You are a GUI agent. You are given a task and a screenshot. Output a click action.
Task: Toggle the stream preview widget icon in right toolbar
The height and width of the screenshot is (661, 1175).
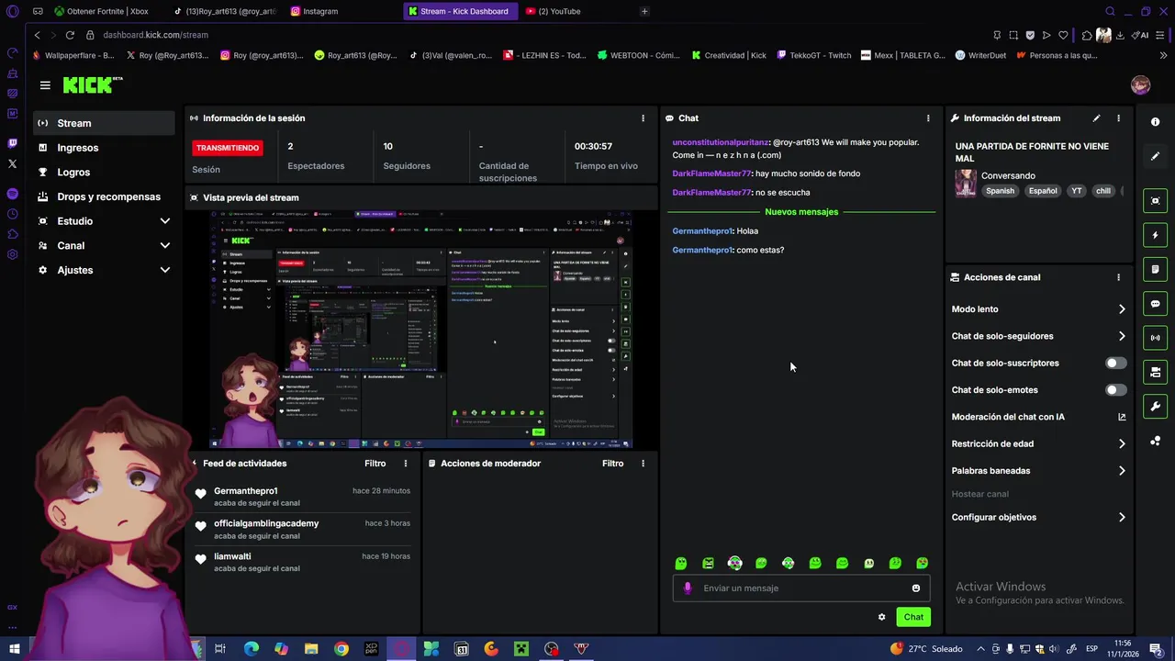pos(1155,201)
